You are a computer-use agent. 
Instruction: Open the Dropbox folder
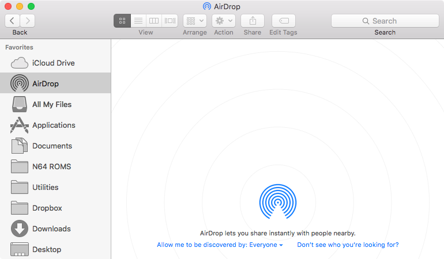tap(55, 208)
